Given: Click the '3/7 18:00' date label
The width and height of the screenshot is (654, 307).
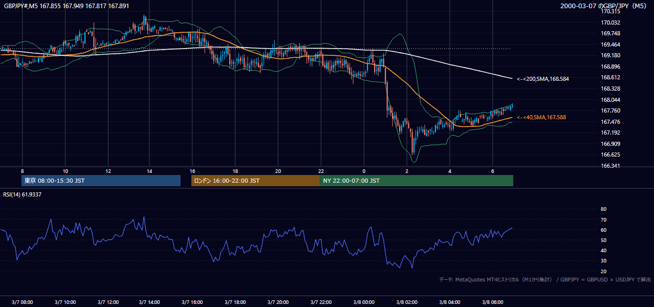Looking at the screenshot, I should pyautogui.click(x=235, y=302).
